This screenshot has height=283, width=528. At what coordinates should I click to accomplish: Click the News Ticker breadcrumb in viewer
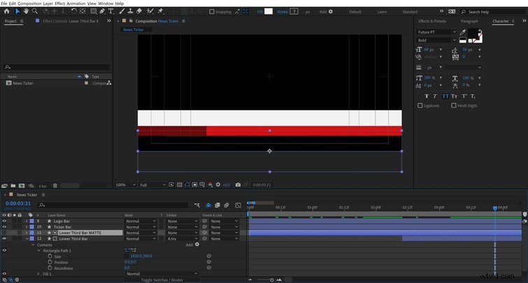pyautogui.click(x=134, y=29)
